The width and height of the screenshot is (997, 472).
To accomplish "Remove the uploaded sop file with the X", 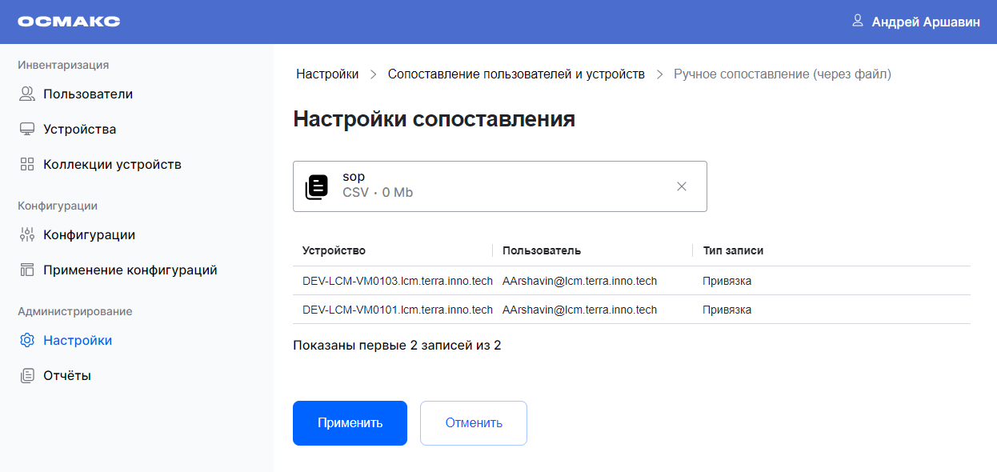I will (x=682, y=186).
